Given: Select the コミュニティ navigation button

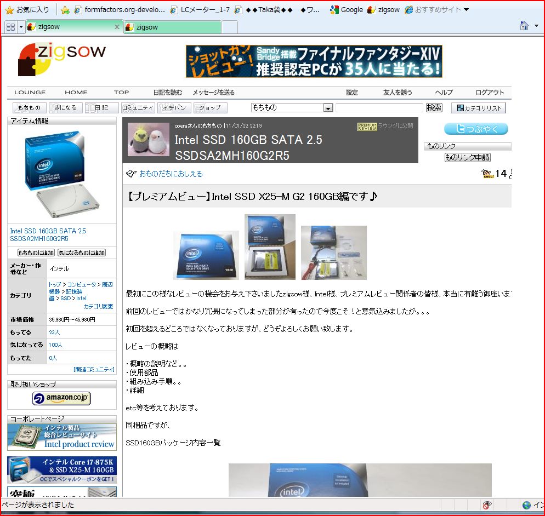Looking at the screenshot, I should (138, 108).
